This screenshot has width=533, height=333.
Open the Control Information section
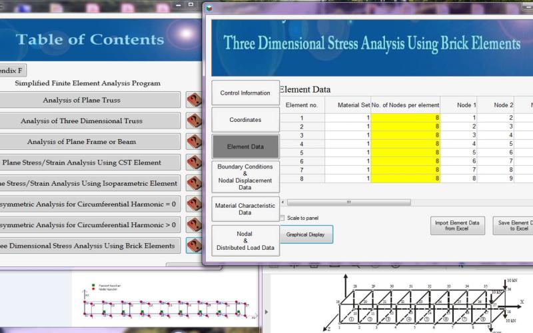click(245, 93)
